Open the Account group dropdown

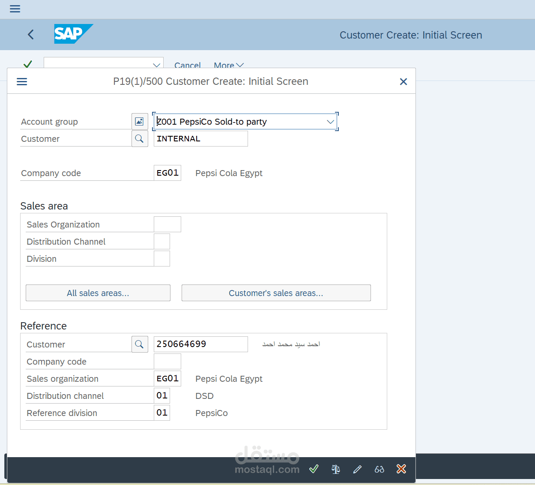[x=330, y=122]
